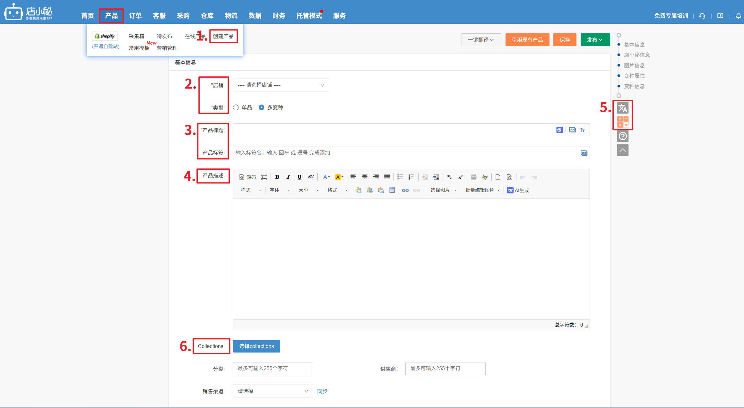744x408 pixels.
Task: Insert a bulleted list
Action: tap(400, 177)
